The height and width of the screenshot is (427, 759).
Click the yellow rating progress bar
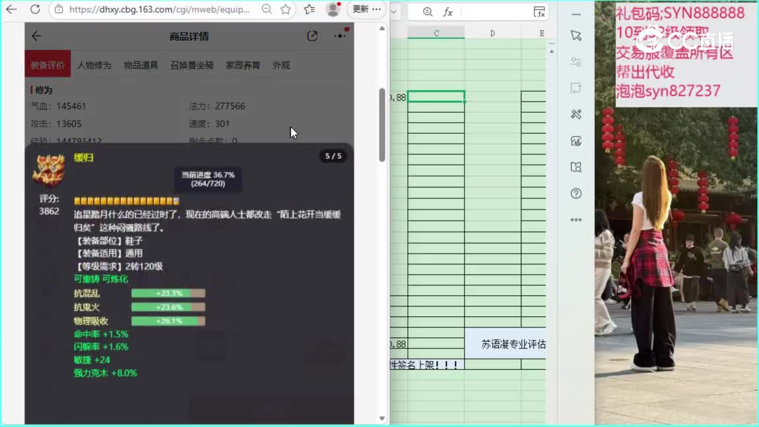coord(127,201)
